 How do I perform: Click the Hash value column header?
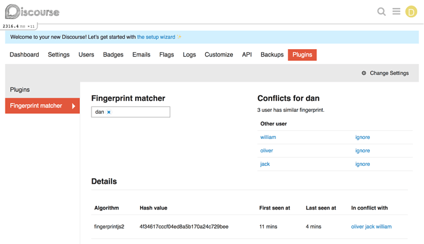click(x=154, y=208)
